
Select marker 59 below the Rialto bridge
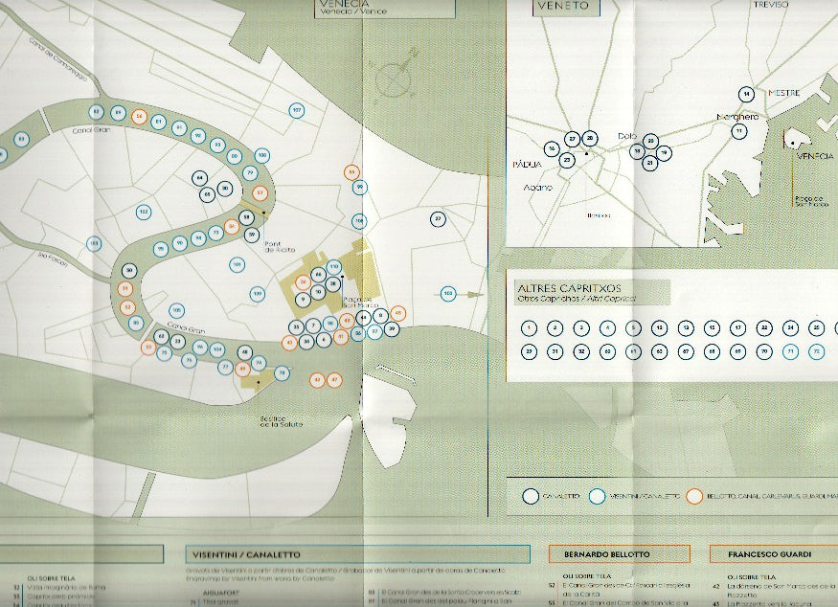coord(252,235)
